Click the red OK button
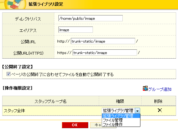Image resolution: width=178 pixels, height=134 pixels. coord(75,125)
